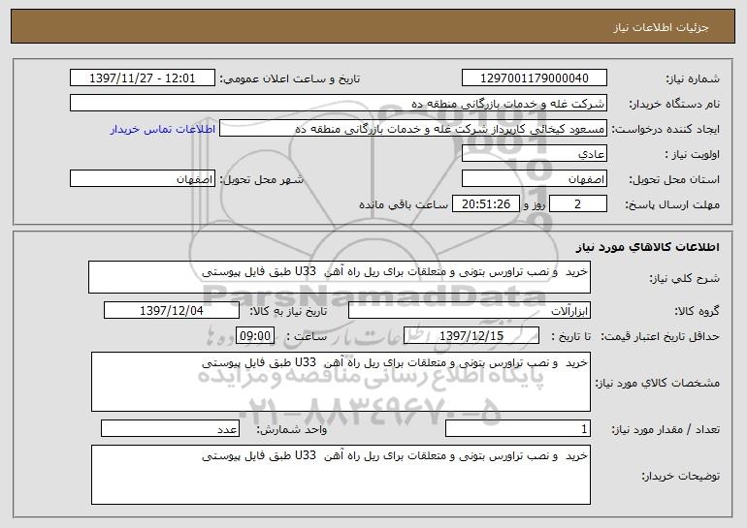Screen dimensions: 747x528
Task: Click the تاریخ نیاز به کالا field 1397/12/04
Action: pos(172,311)
